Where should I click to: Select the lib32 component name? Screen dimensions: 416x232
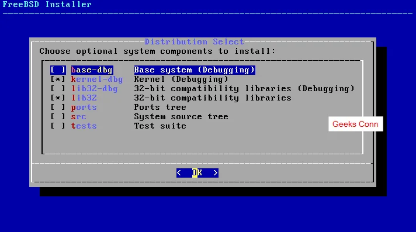click(x=84, y=98)
